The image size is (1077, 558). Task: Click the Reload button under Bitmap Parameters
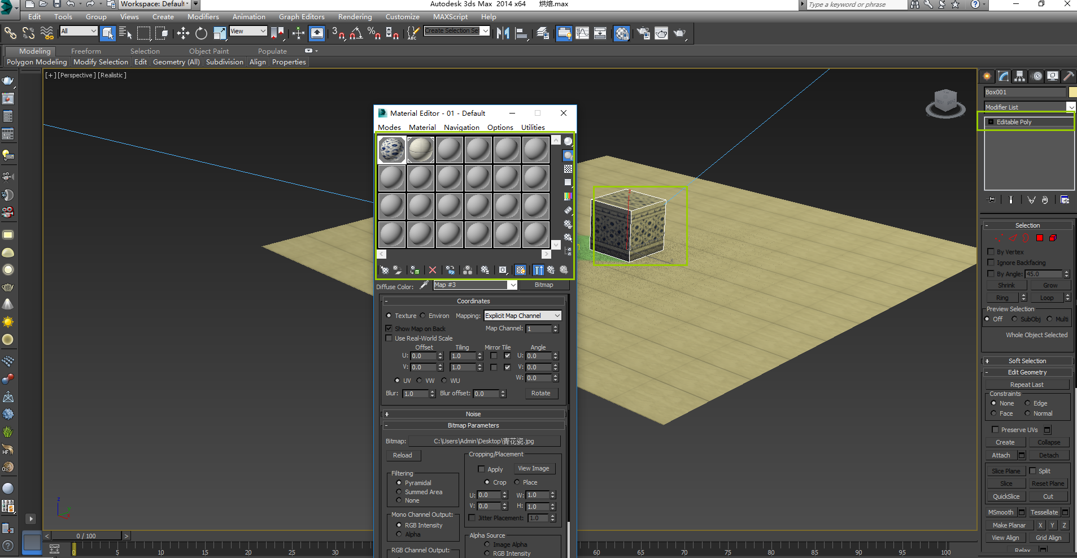[x=403, y=455]
